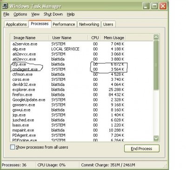This screenshot has width=186, height=170.
Task: Select the csrss.exe process
Action: pos(21,79)
